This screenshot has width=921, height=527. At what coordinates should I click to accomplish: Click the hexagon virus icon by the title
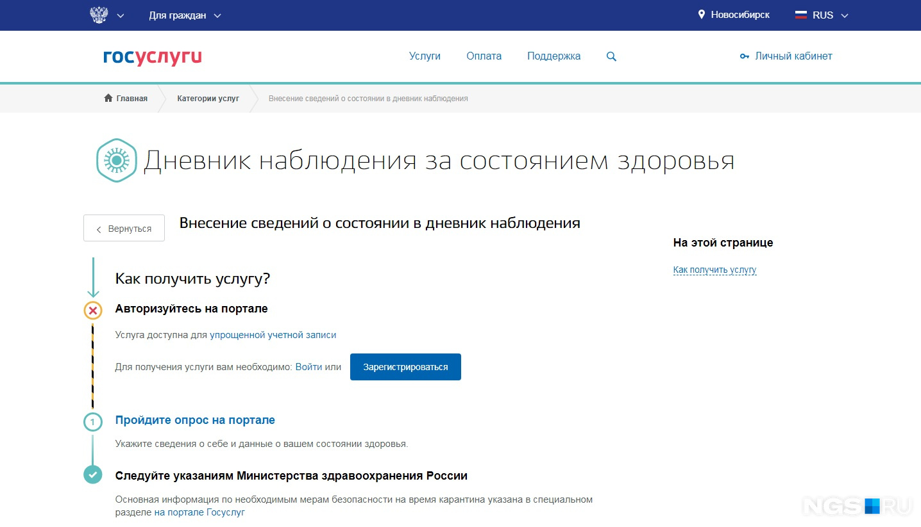pos(117,161)
